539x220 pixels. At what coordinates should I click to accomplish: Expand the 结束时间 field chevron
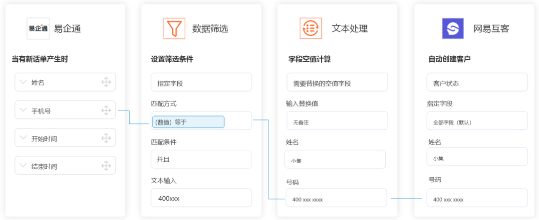[x=23, y=165]
